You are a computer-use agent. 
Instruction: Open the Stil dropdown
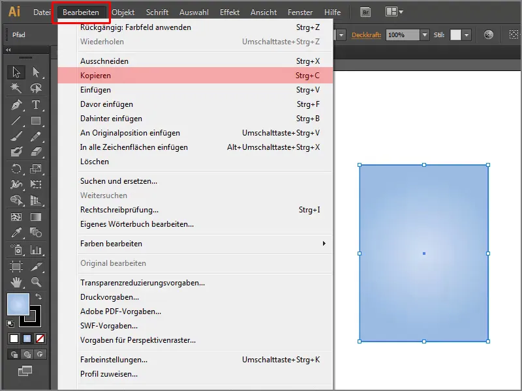pyautogui.click(x=465, y=33)
